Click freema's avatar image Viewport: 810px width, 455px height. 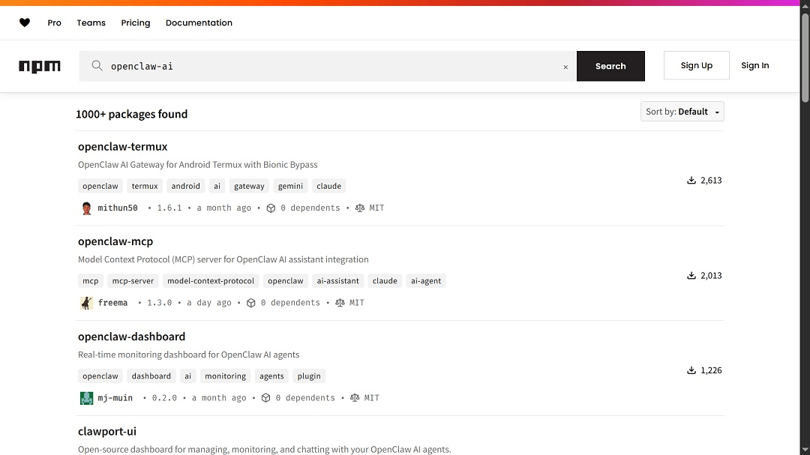click(x=86, y=302)
